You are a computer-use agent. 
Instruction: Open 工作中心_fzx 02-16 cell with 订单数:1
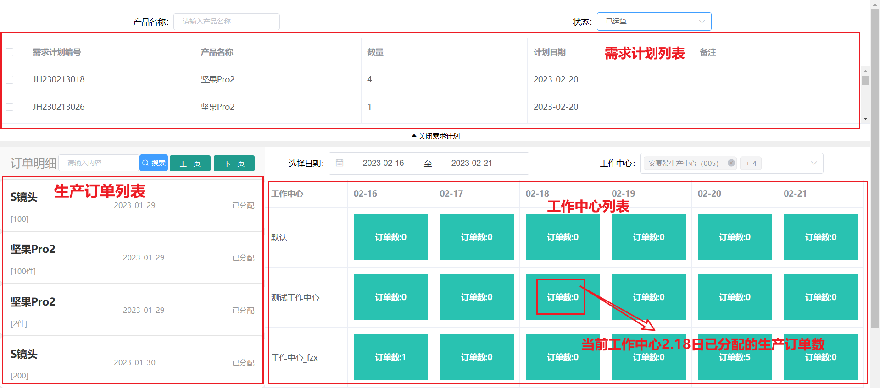(390, 357)
